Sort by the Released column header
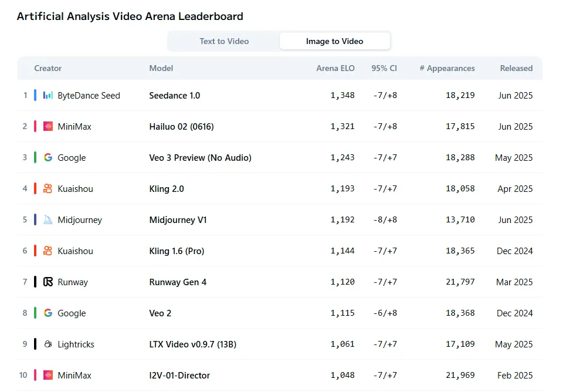 point(516,68)
